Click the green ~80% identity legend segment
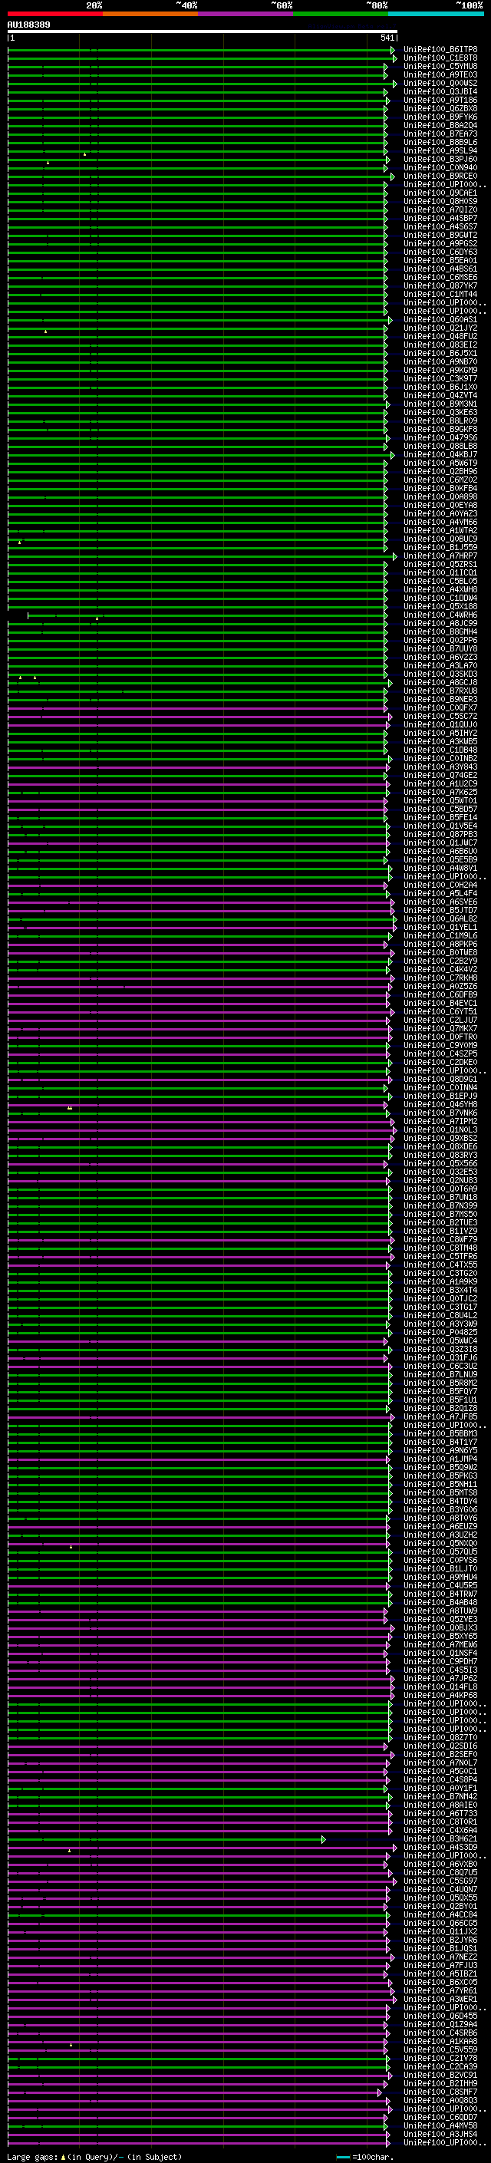 340,14
